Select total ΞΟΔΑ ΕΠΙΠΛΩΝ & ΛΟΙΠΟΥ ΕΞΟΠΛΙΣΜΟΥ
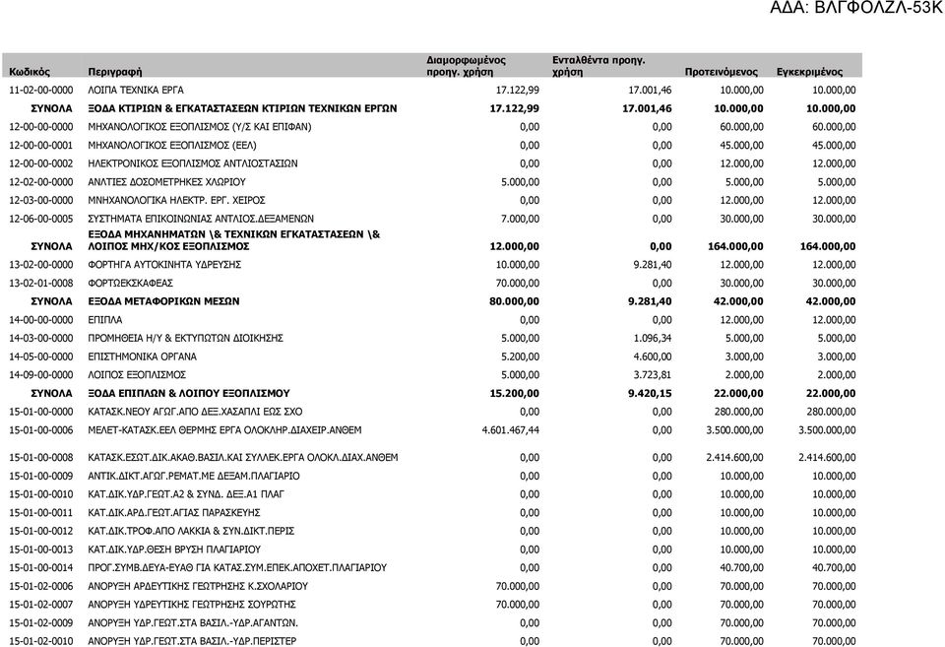Screen dimensions: 945x647 [189, 394]
